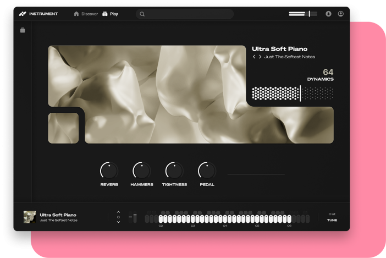
Task: Go to next preset with right chevron
Action: click(x=260, y=57)
